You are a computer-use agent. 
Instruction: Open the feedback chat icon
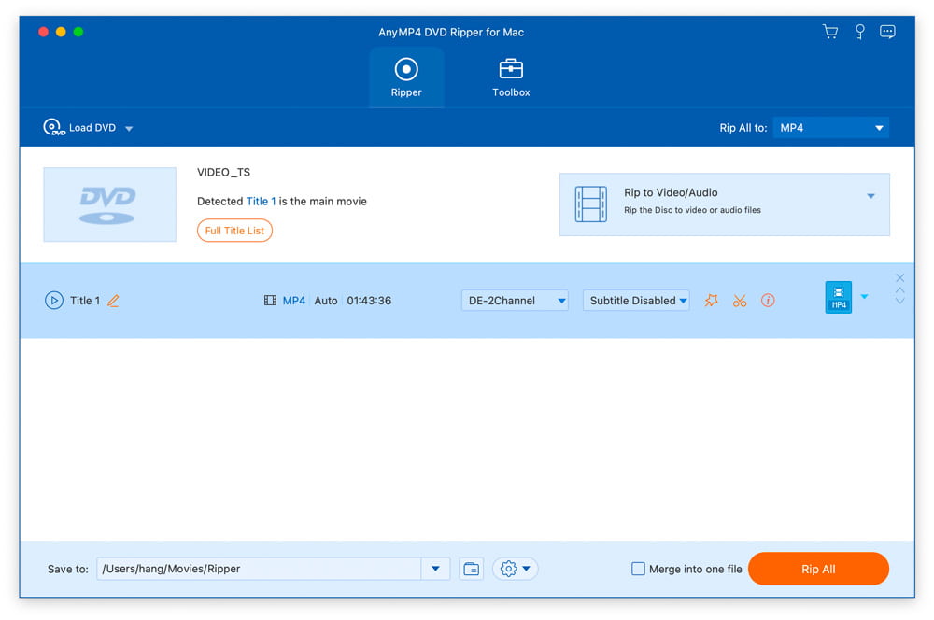click(887, 32)
